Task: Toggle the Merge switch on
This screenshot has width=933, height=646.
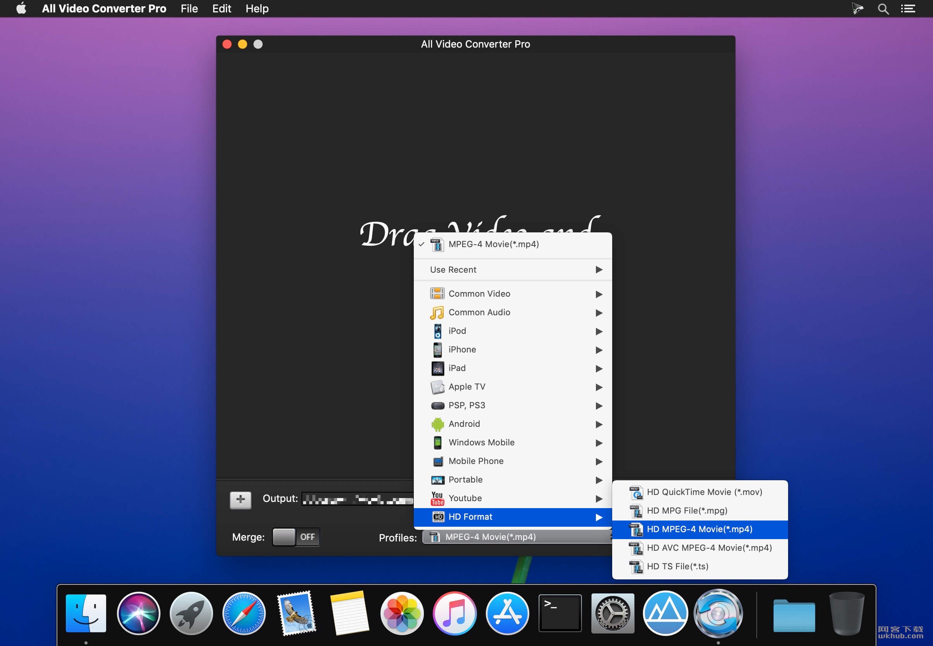Action: [x=296, y=537]
